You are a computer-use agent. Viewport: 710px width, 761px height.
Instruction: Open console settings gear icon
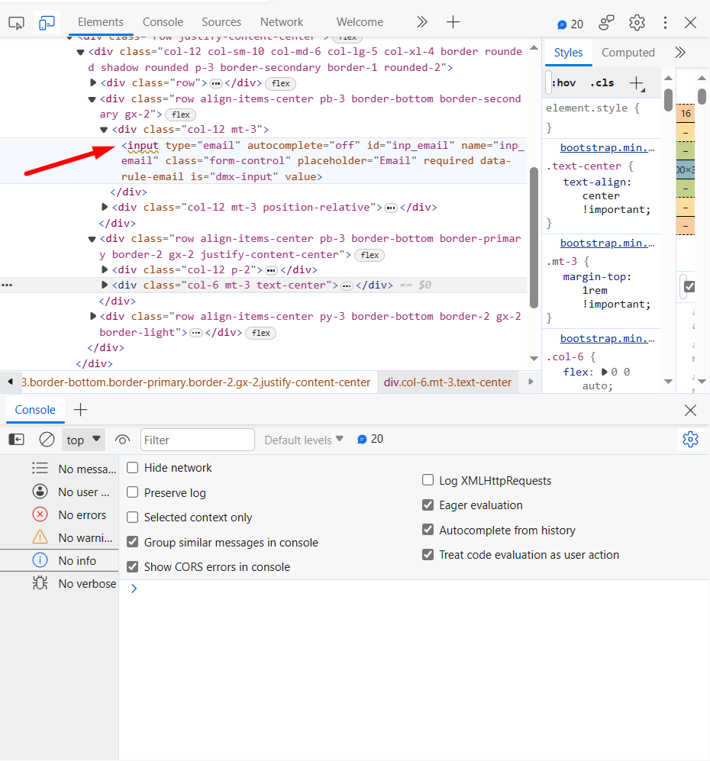pos(690,440)
